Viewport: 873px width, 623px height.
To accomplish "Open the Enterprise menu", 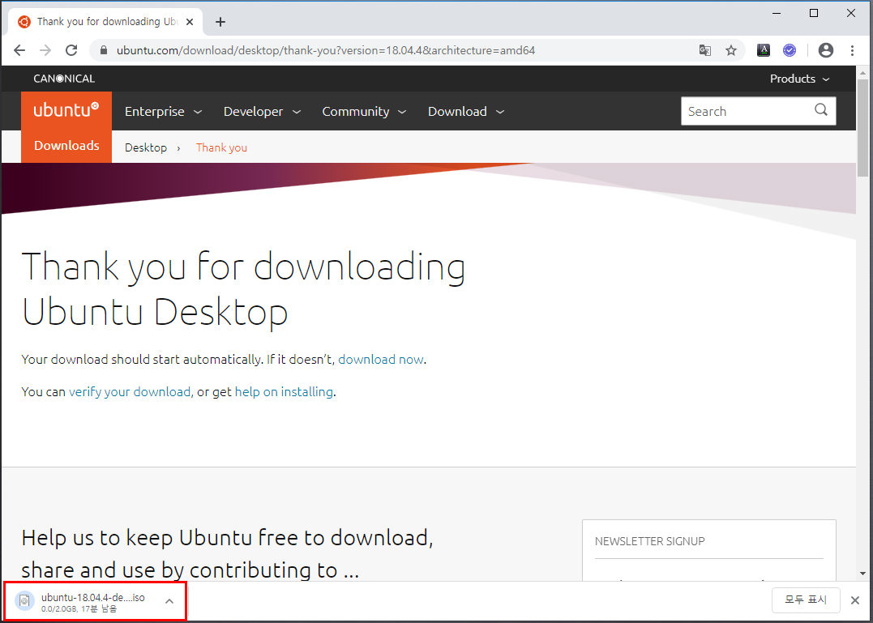I will point(163,111).
